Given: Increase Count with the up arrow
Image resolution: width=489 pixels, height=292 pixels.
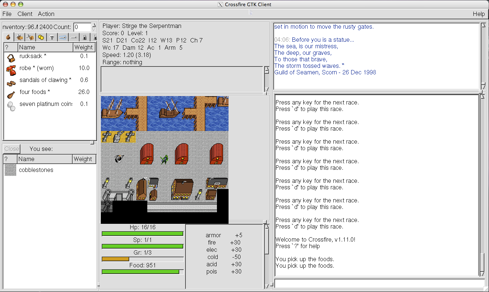Looking at the screenshot, I should (x=94, y=25).
